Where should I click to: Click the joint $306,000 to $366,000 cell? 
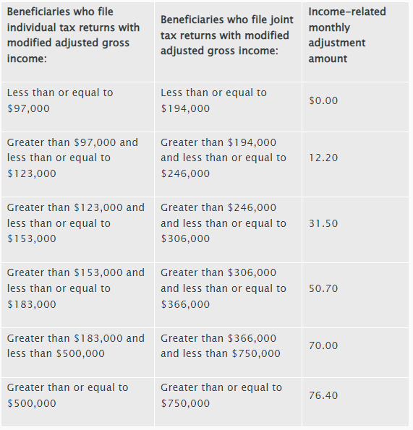228,295
